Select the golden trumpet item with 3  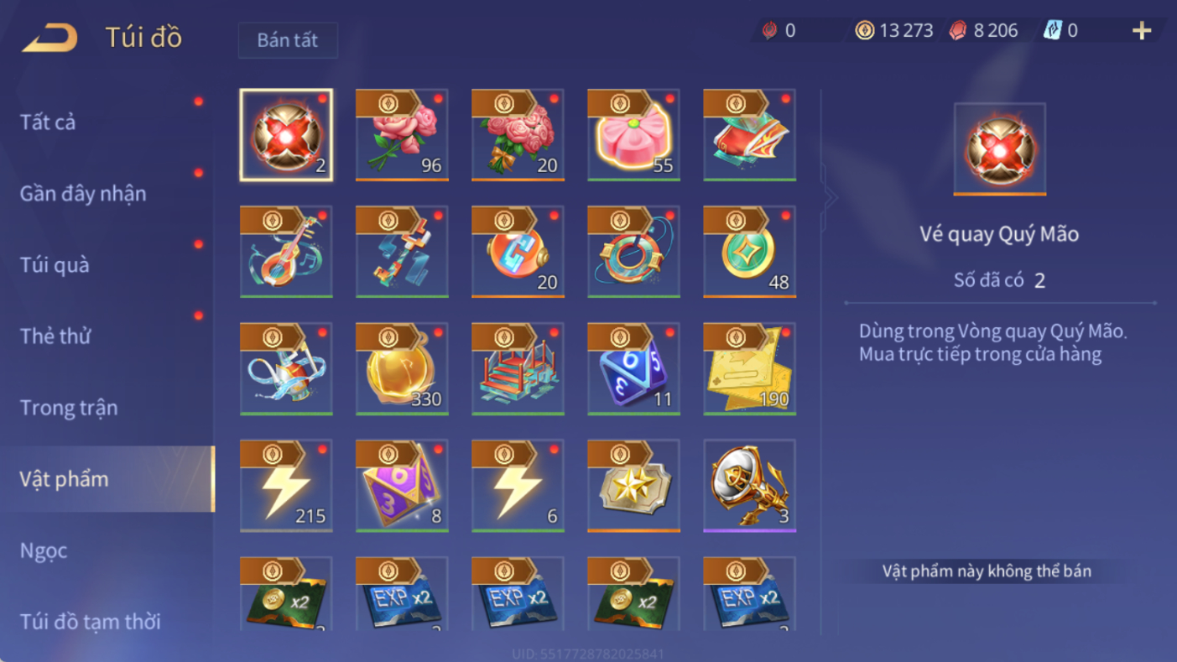[749, 485]
